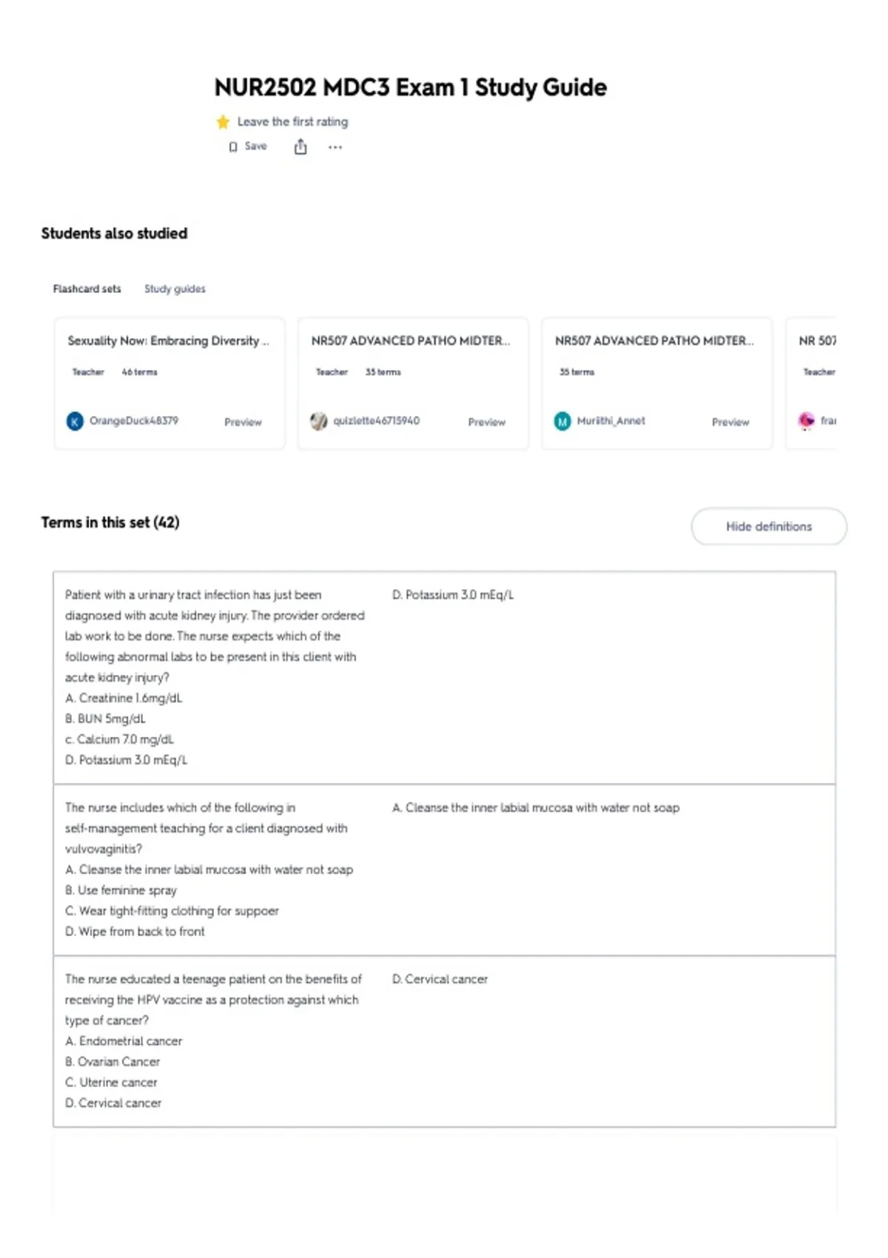Image resolution: width=888 pixels, height=1258 pixels.
Task: Click the yellow star rating icon
Action: tap(223, 122)
